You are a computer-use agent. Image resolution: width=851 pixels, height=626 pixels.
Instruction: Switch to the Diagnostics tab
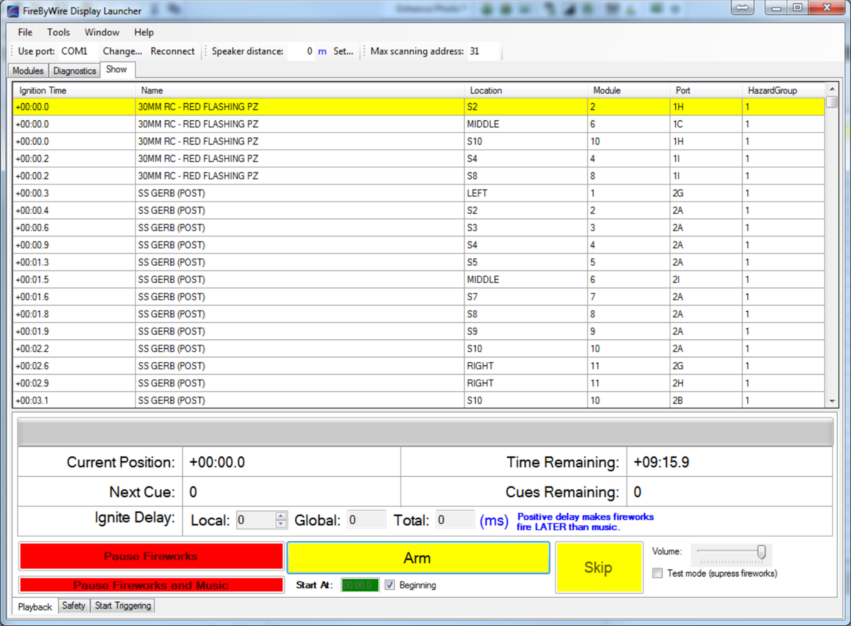click(x=74, y=71)
